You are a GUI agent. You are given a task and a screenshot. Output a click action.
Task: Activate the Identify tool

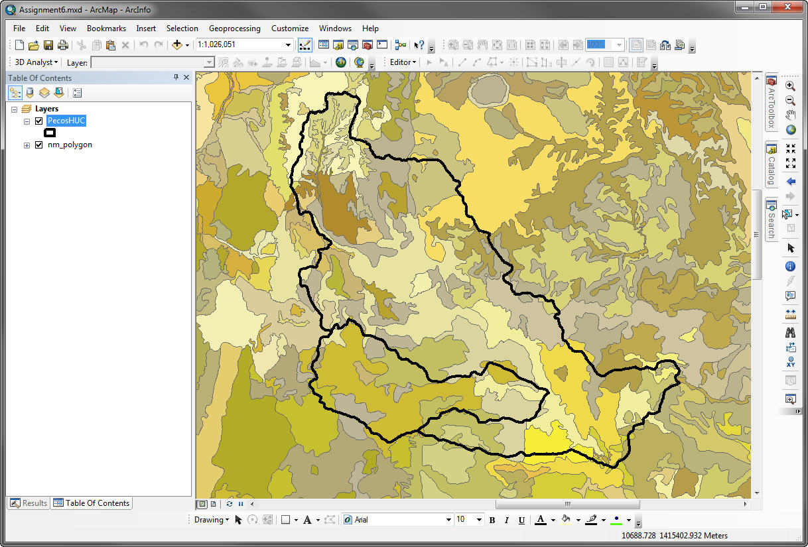[x=790, y=266]
